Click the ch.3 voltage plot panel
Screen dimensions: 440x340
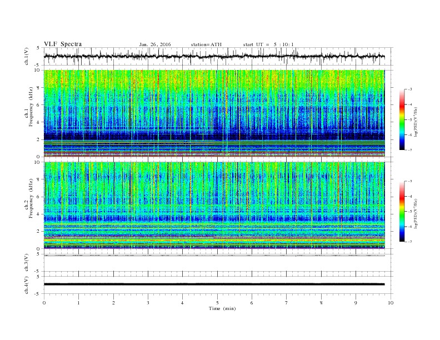pyautogui.click(x=218, y=263)
